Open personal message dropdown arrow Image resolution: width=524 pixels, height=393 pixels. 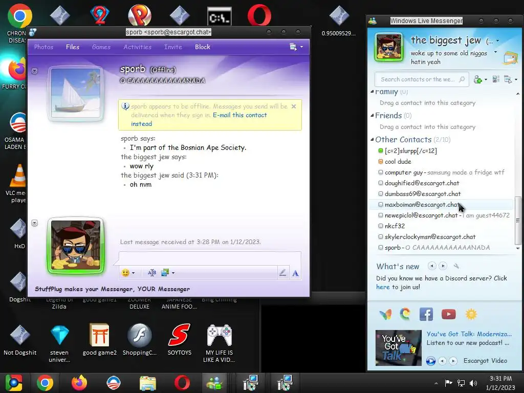click(495, 52)
